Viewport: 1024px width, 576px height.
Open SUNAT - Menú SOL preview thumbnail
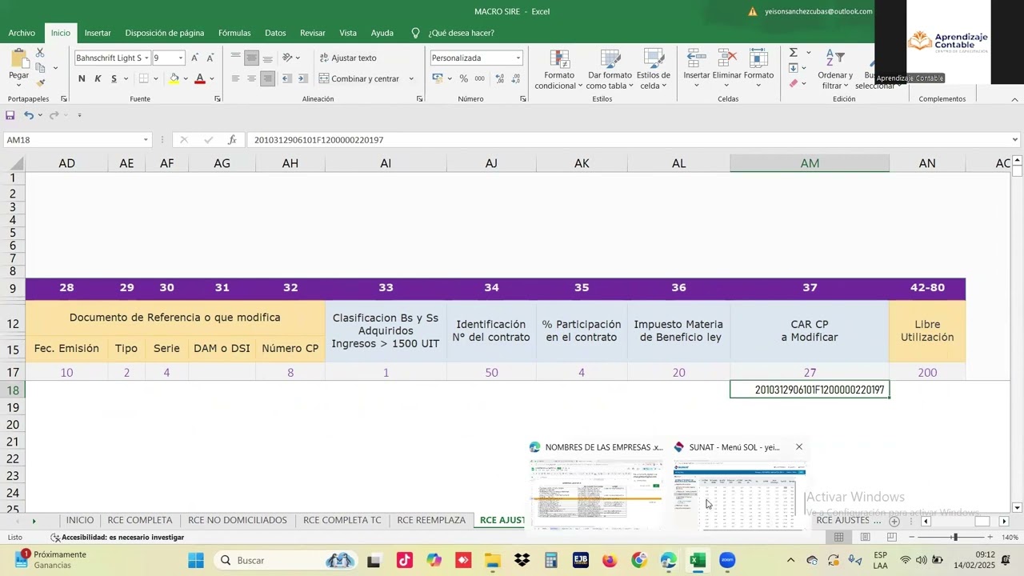738,495
